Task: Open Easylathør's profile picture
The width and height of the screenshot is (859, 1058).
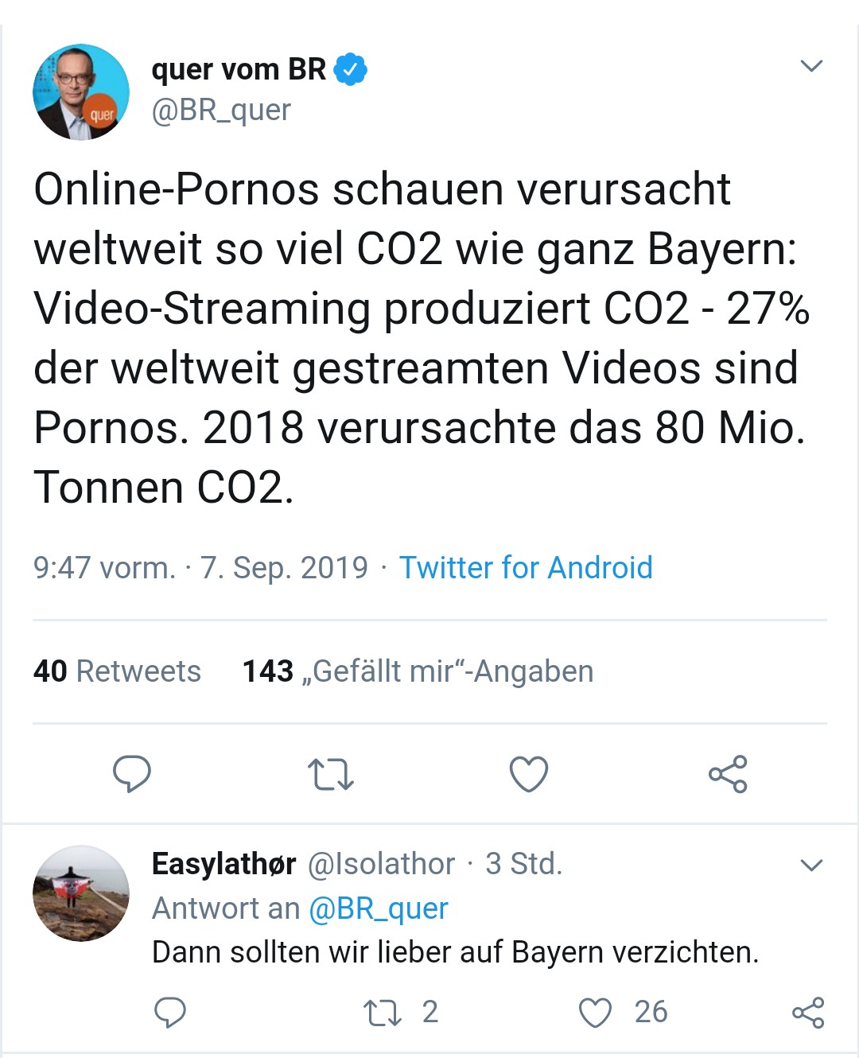Action: pyautogui.click(x=81, y=893)
